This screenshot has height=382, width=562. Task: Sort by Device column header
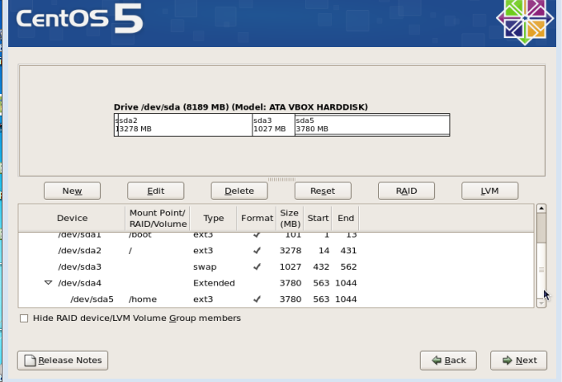tap(72, 219)
